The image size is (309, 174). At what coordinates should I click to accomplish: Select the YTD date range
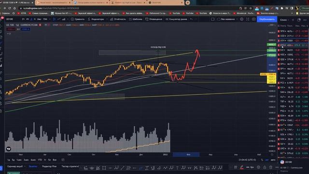40,160
